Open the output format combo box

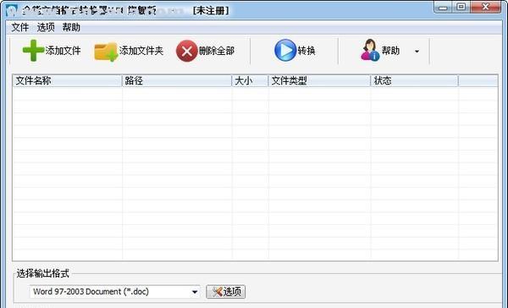point(114,292)
